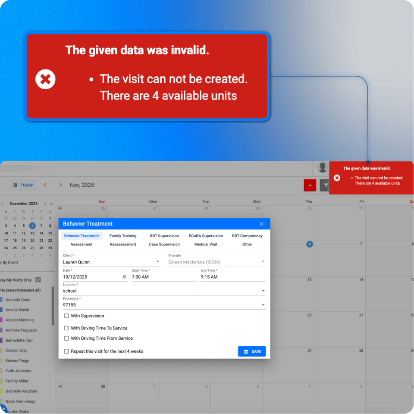Go to previous month with left chevron
This screenshot has height=414, width=414.
pos(45,185)
